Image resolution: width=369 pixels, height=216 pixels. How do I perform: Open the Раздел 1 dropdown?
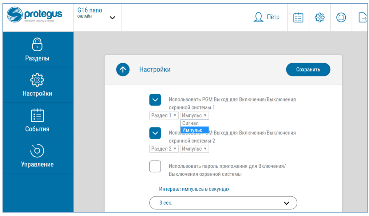point(164,116)
